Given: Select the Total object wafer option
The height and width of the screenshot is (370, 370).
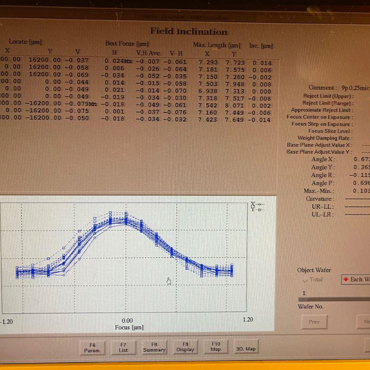Looking at the screenshot, I should tap(312, 280).
